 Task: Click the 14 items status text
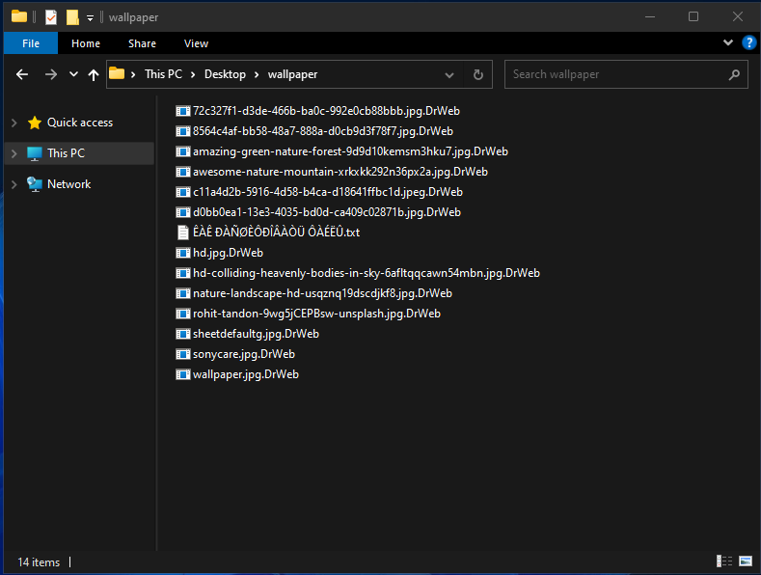[39, 561]
